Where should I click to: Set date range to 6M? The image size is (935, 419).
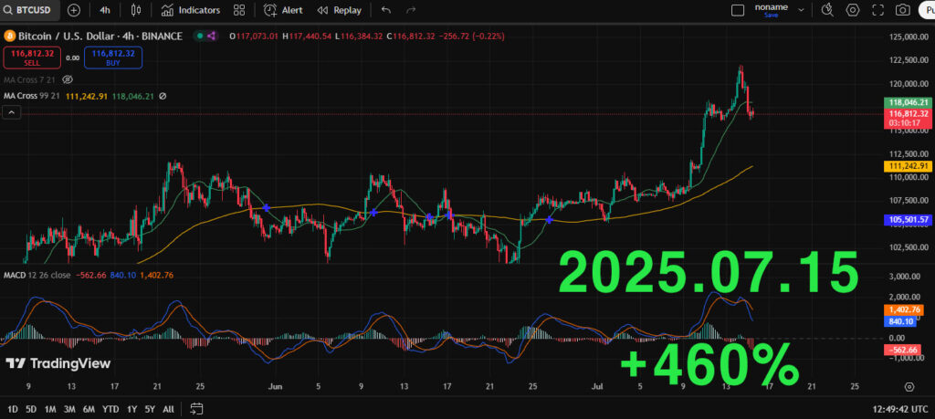89,409
